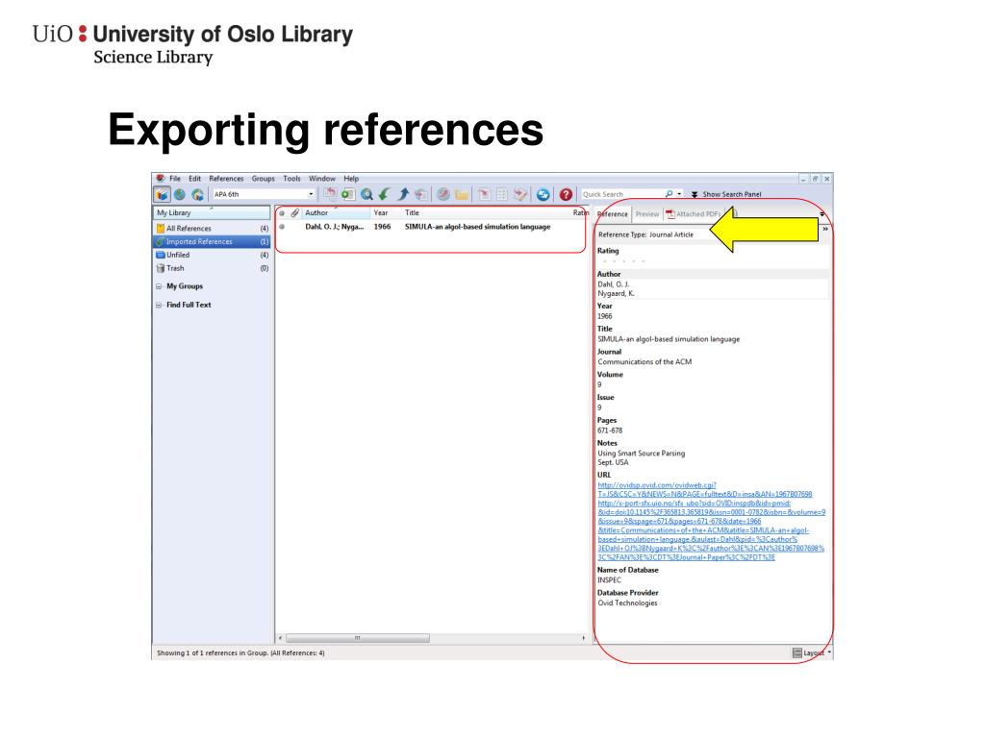Click the Return to Word Processor icon
The image size is (985, 738).
520,194
